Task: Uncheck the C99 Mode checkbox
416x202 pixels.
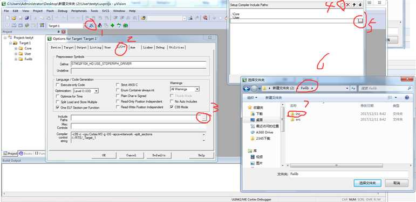Action: tap(172, 107)
